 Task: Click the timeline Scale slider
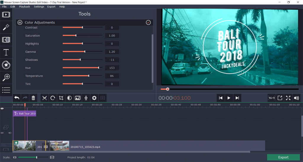coord(33,157)
